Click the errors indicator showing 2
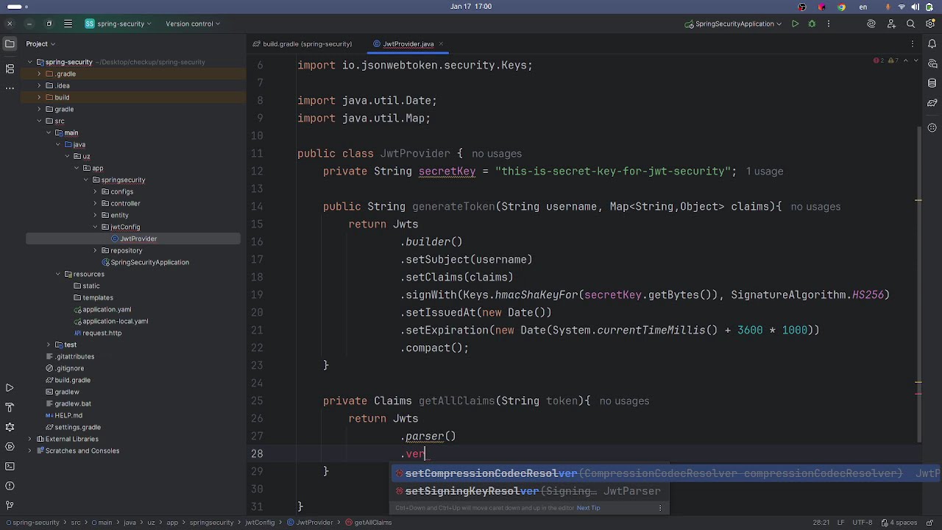 point(879,60)
